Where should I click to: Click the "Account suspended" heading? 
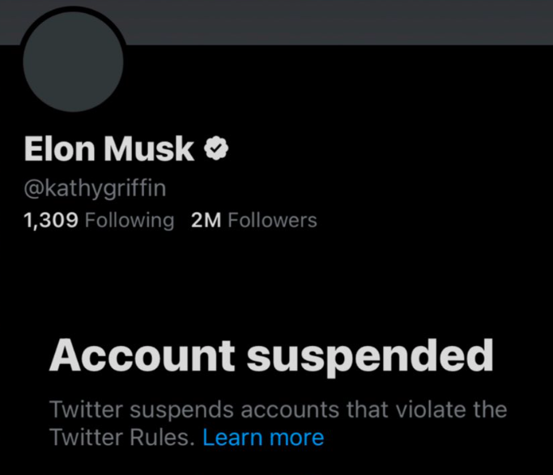(271, 356)
